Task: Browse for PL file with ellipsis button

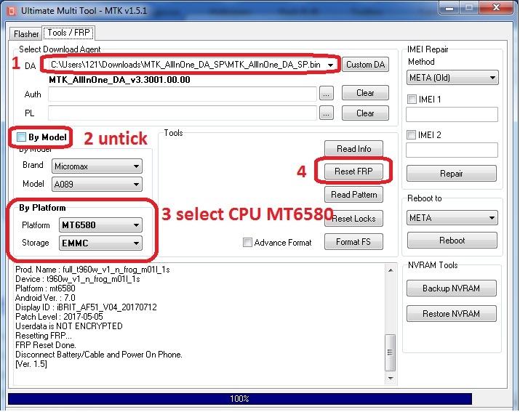Action: (327, 113)
